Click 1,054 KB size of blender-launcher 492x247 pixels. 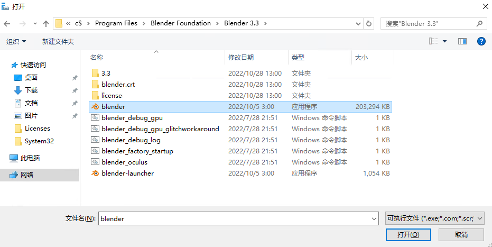tap(376, 173)
